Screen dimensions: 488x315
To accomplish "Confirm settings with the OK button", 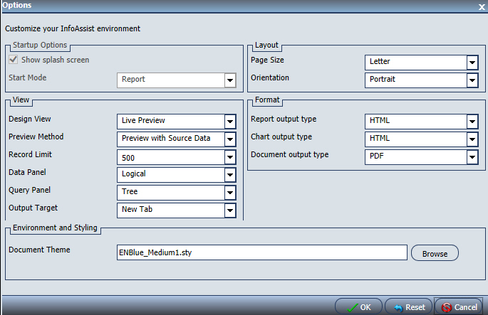I will coord(358,307).
